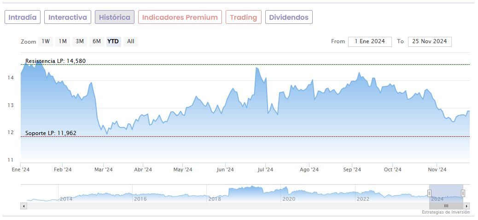
Task: Open the Intradía tab
Action: pos(23,17)
